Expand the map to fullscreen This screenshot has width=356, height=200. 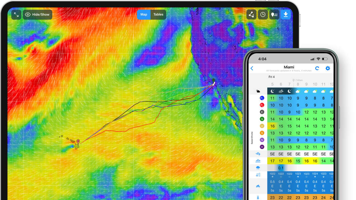coord(16,14)
